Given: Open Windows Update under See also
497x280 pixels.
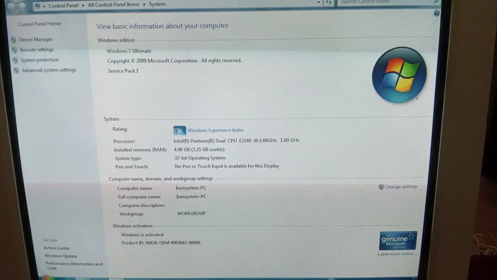Looking at the screenshot, I should pos(61,256).
